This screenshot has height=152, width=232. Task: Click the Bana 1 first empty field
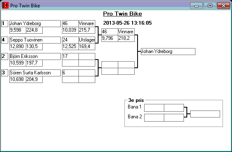154,108
